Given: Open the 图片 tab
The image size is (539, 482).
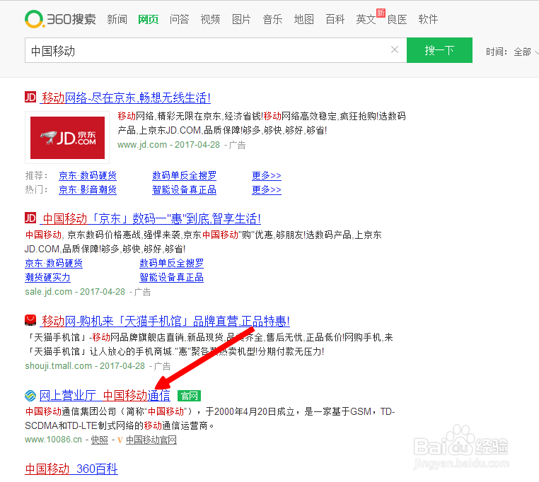Looking at the screenshot, I should (241, 19).
